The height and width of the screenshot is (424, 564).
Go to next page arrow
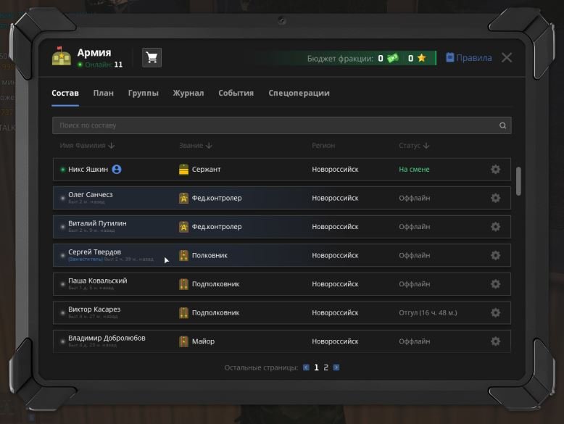336,367
